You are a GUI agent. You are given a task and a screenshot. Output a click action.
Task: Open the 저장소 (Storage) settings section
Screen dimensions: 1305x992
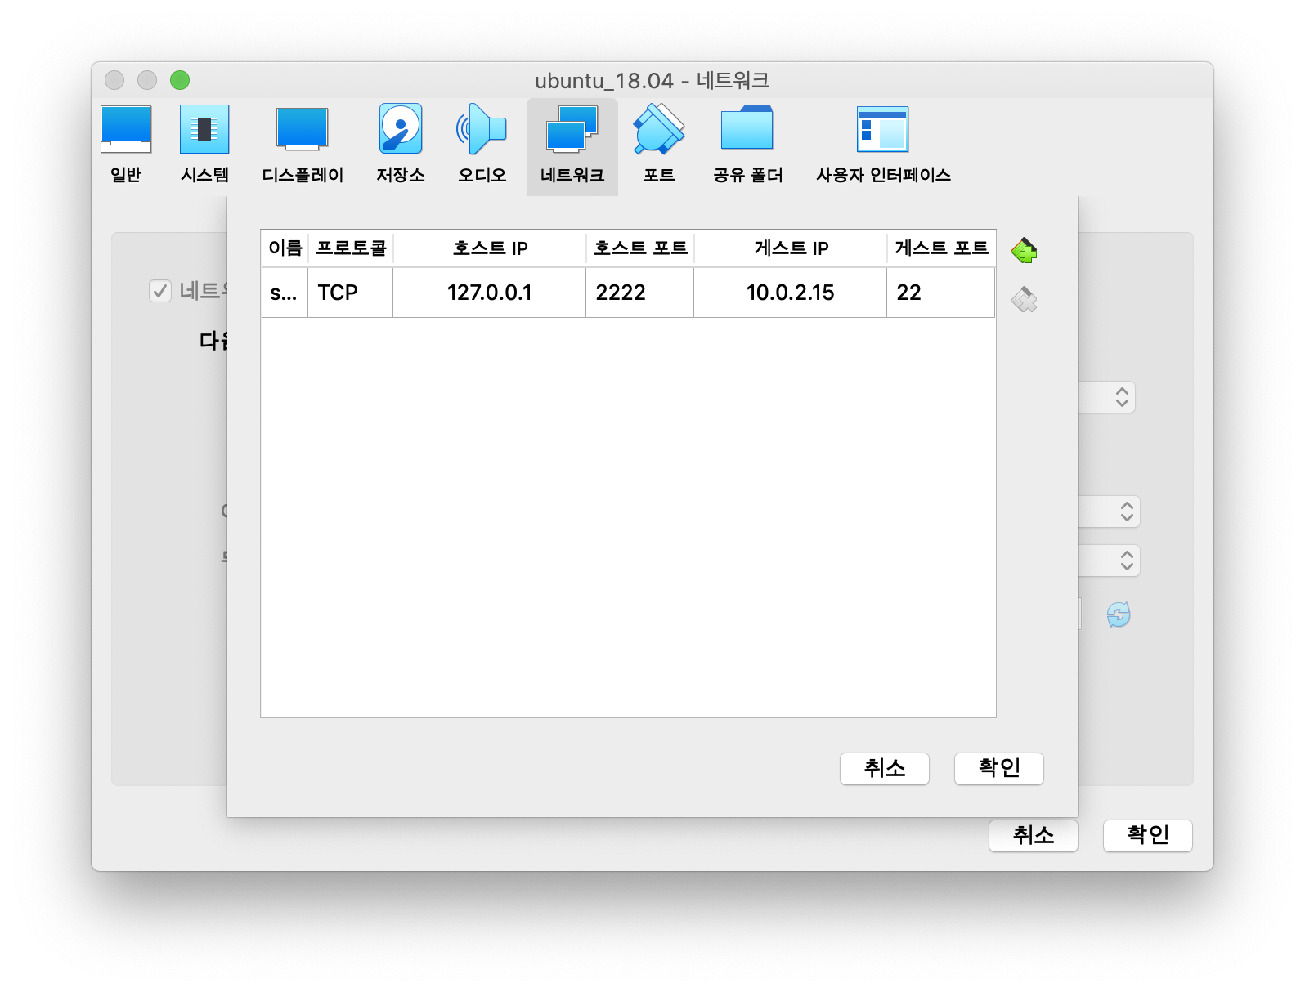point(401,145)
